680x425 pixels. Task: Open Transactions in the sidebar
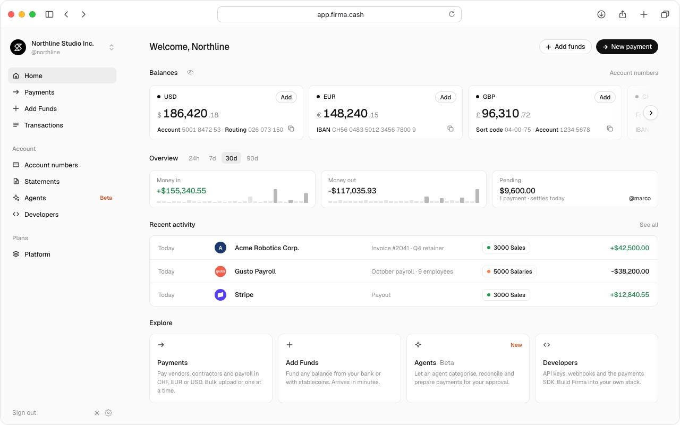(x=62, y=125)
